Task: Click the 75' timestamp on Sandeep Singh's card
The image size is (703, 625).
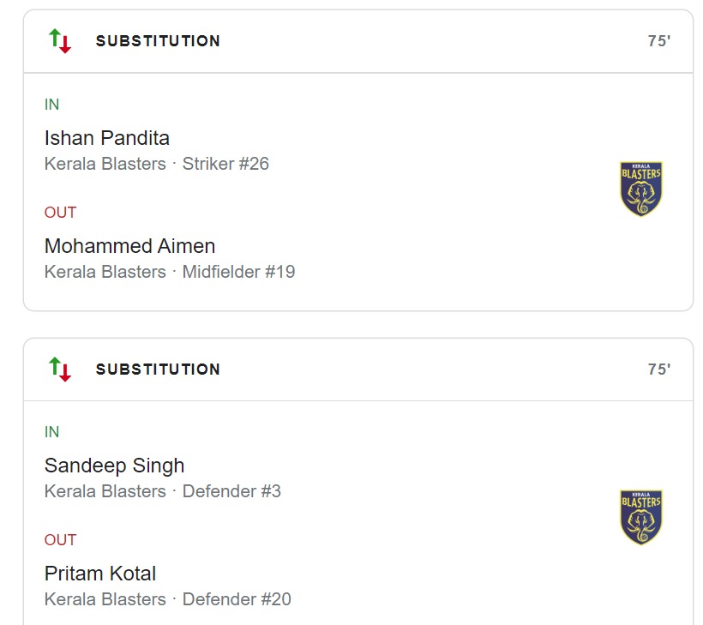Action: point(658,370)
